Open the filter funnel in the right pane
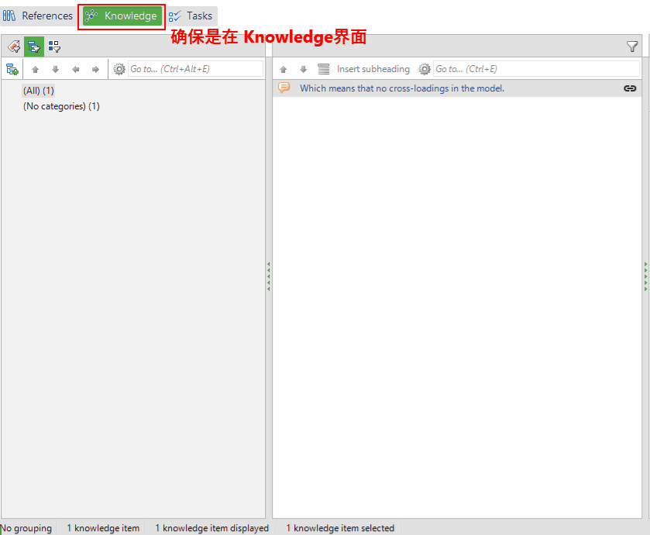The width and height of the screenshot is (650, 535). pos(631,47)
